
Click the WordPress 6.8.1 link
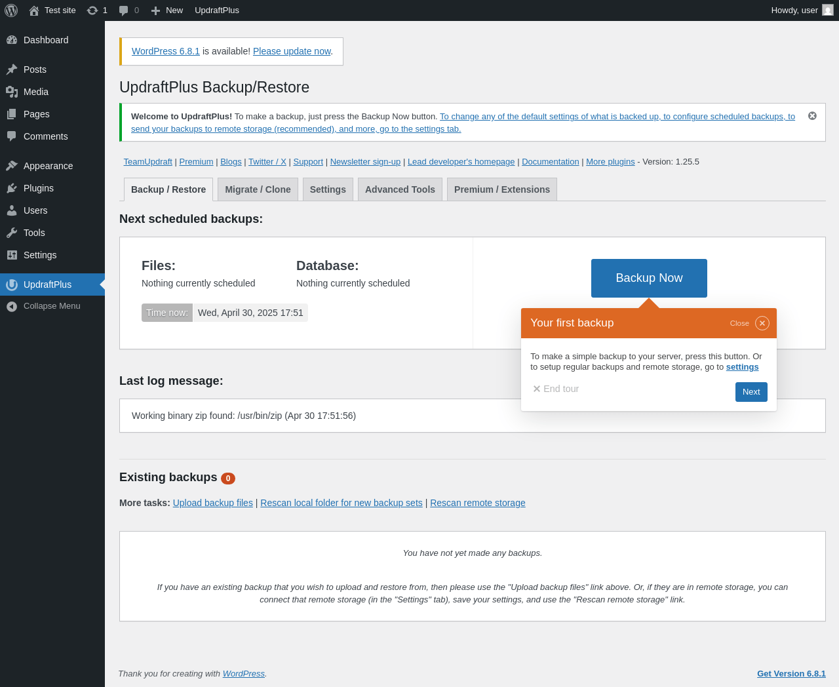click(166, 51)
